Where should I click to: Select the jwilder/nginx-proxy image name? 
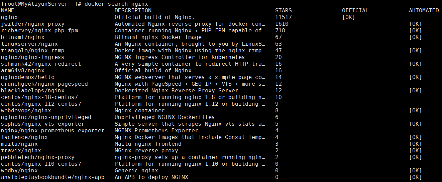[x=33, y=24]
